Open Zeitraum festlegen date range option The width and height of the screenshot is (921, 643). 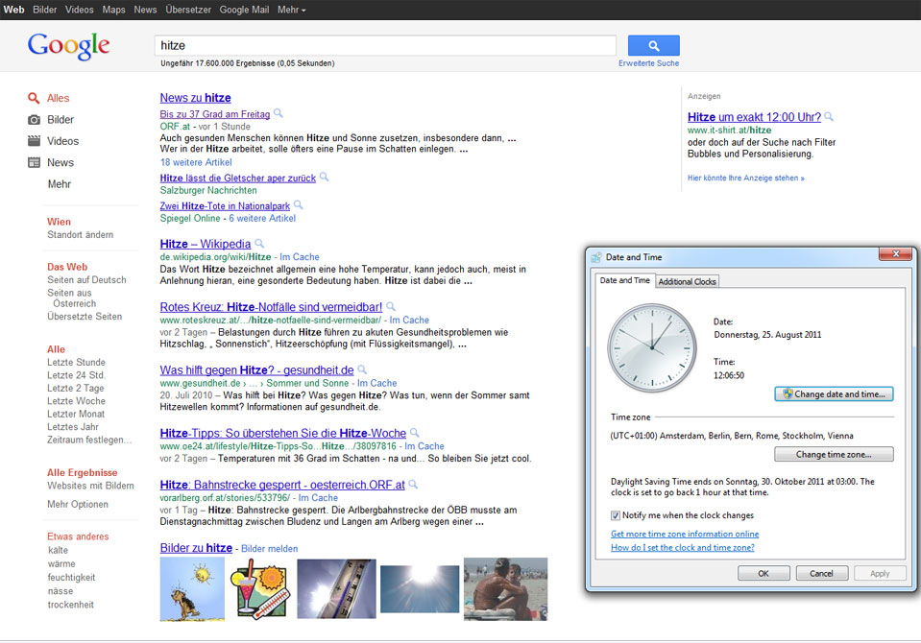(x=89, y=440)
